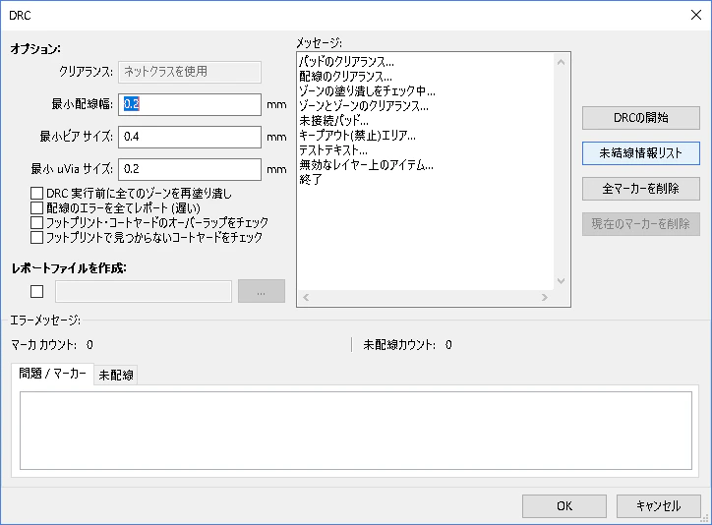712x525 pixels.
Task: Select the 問題 / マーカー tab
Action: 52,374
